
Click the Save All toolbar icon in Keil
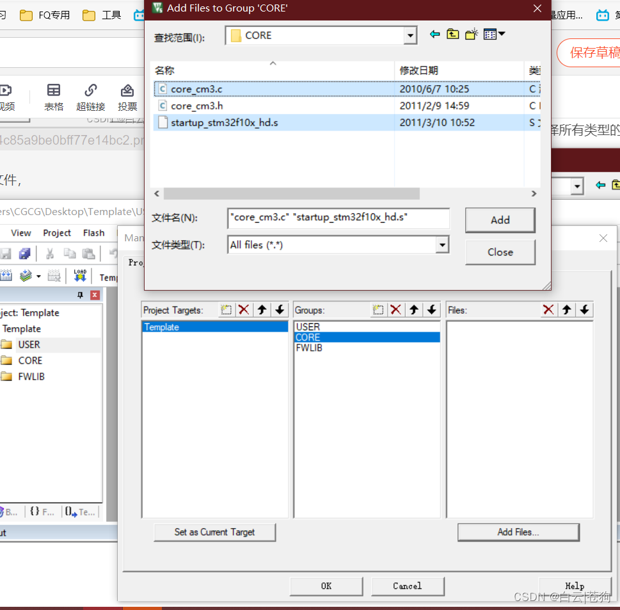24,253
